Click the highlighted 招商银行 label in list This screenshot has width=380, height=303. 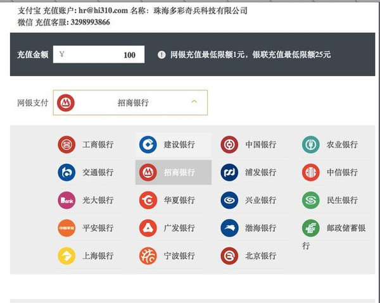pos(179,173)
